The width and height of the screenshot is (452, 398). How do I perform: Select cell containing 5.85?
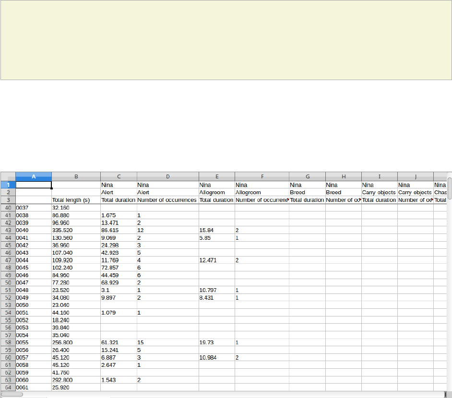pos(217,237)
